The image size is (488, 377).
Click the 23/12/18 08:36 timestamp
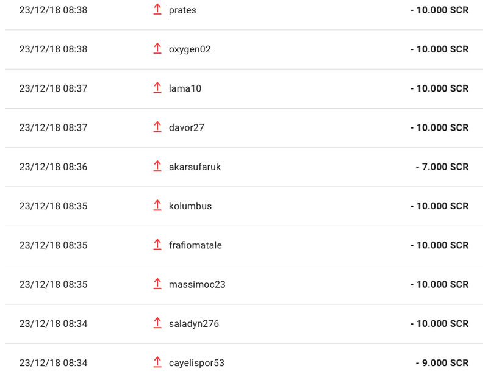pos(53,167)
